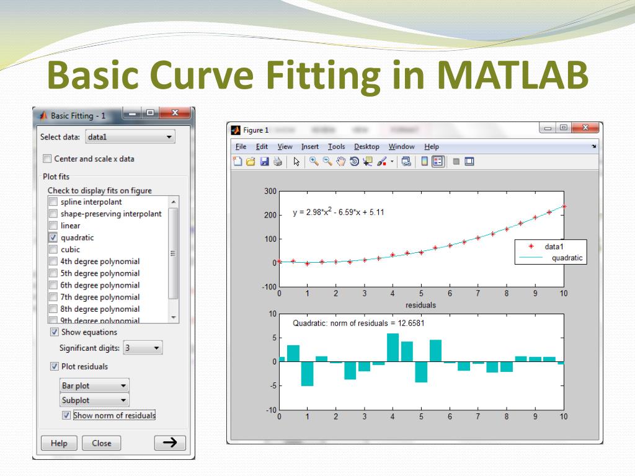Screen dimensions: 635x476
Task: Open the Significant digits dropdown
Action: pyautogui.click(x=143, y=348)
